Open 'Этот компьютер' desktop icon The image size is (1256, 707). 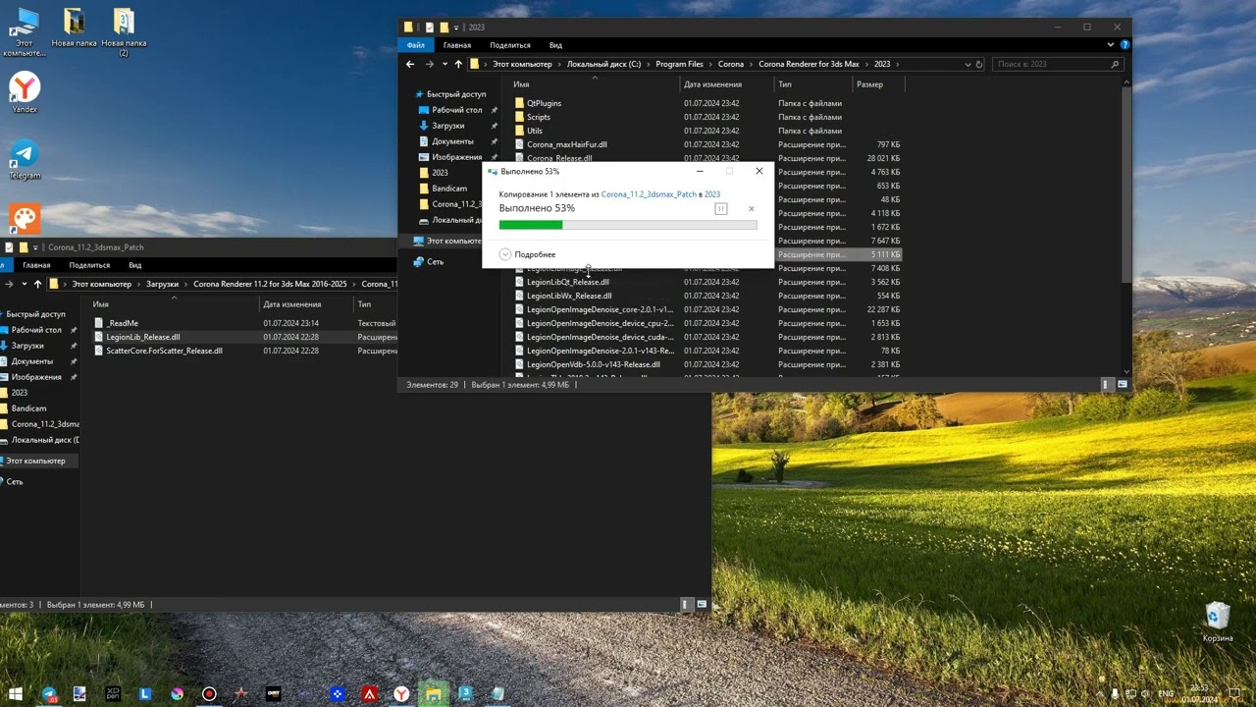(25, 32)
